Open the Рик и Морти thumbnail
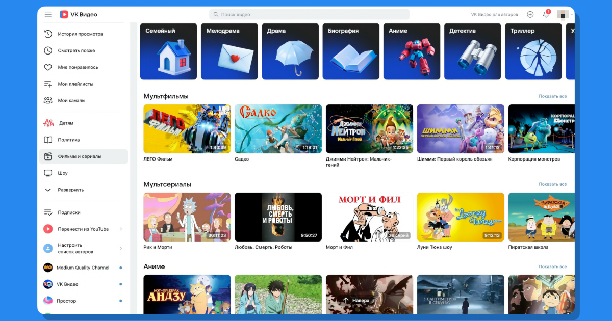 [187, 217]
